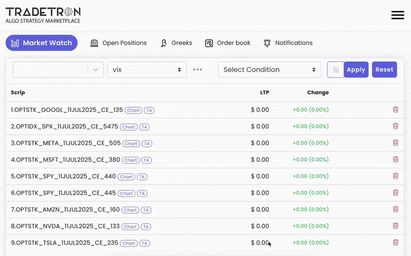Delete the GOOGL_11JUL2025_CE_135 row trash icon
Viewport: 411px width, 256px height.
396,109
